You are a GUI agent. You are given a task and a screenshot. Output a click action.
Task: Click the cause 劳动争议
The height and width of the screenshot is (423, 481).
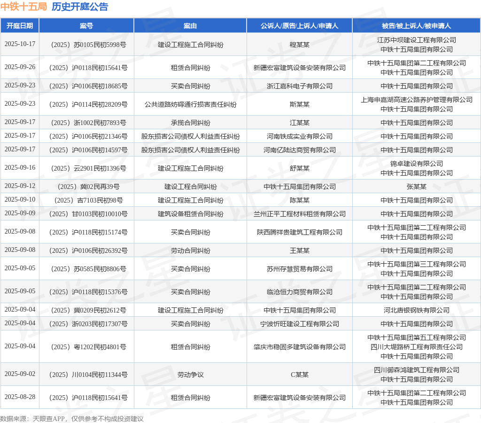[191, 375]
